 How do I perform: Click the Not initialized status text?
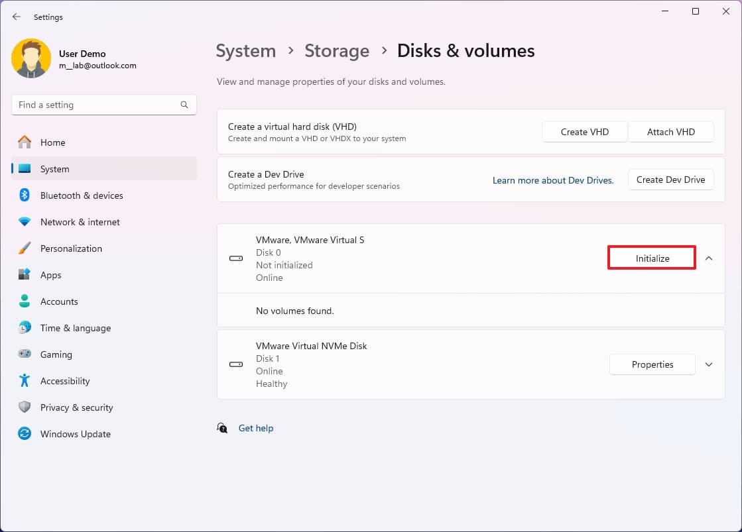coord(284,265)
